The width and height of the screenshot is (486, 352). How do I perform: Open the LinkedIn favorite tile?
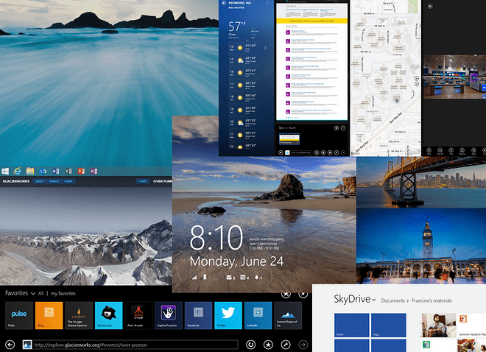point(258,315)
